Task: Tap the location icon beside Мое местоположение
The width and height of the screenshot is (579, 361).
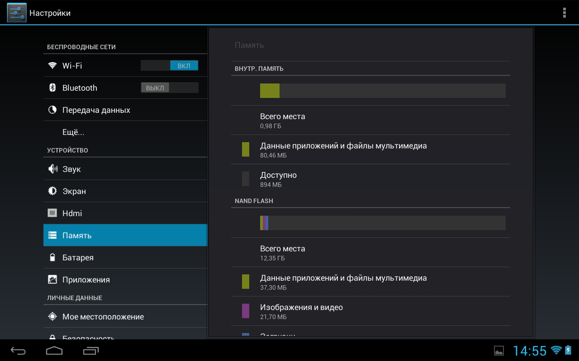Action: click(52, 316)
